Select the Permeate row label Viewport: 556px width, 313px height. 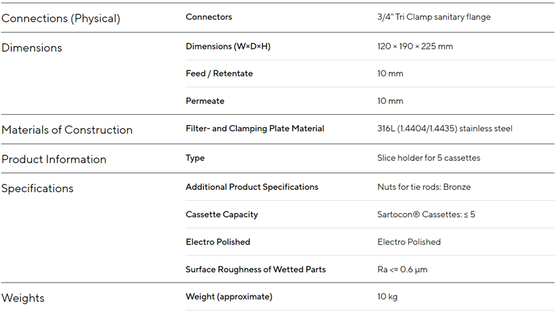(205, 101)
